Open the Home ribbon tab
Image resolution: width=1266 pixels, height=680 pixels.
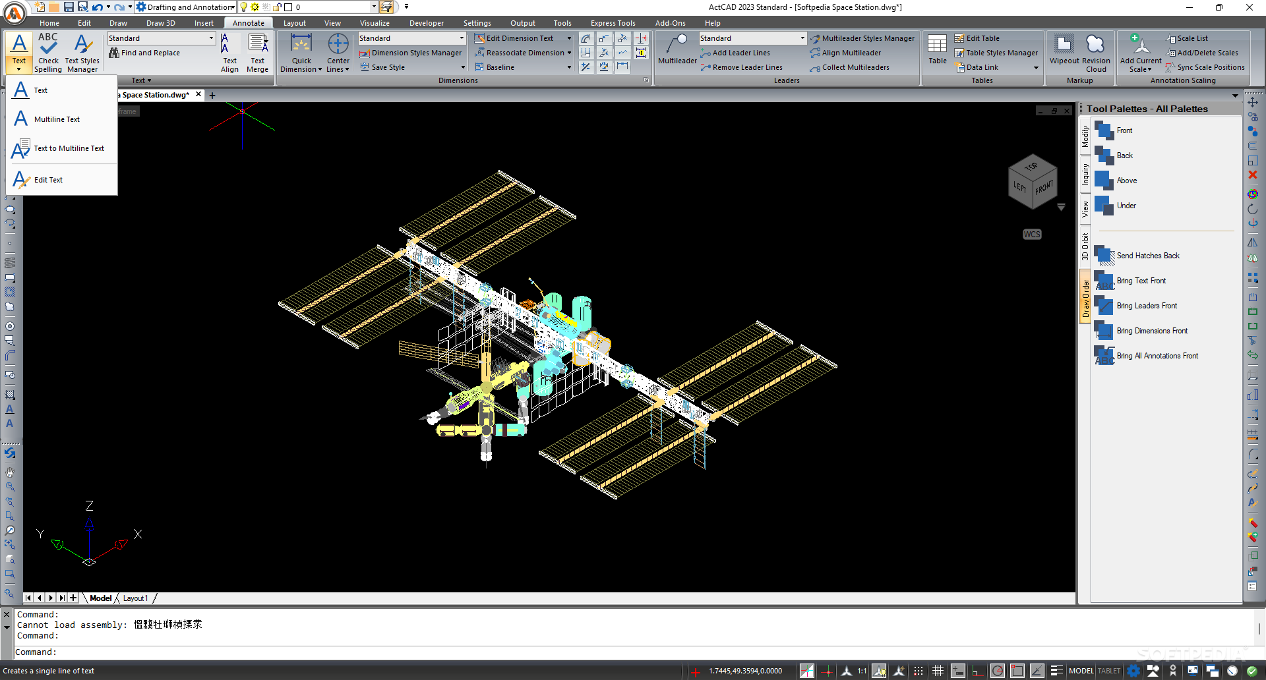coord(49,23)
